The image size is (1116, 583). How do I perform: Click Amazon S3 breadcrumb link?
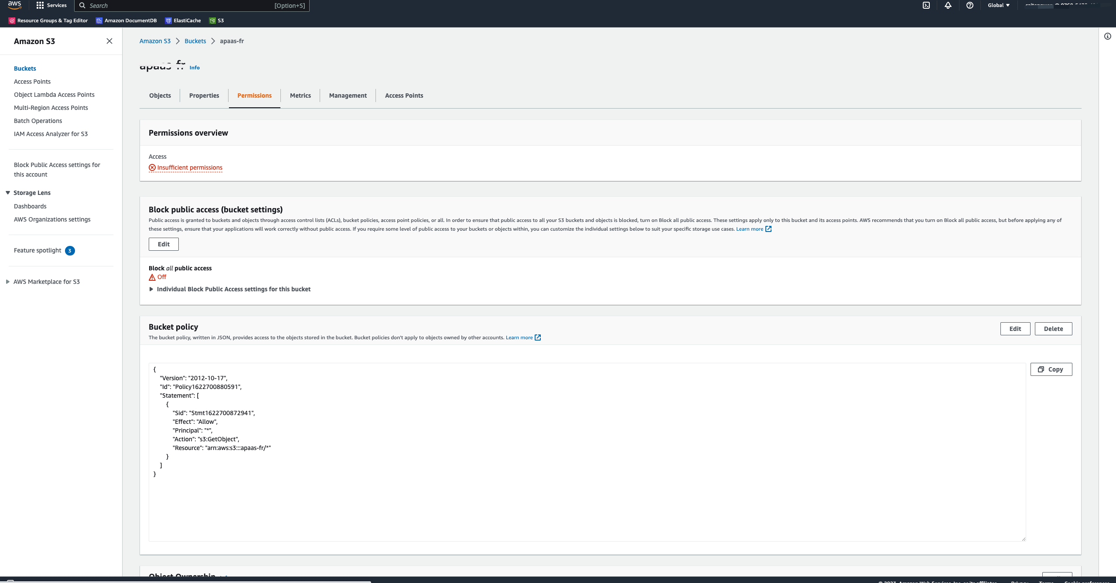(x=155, y=41)
